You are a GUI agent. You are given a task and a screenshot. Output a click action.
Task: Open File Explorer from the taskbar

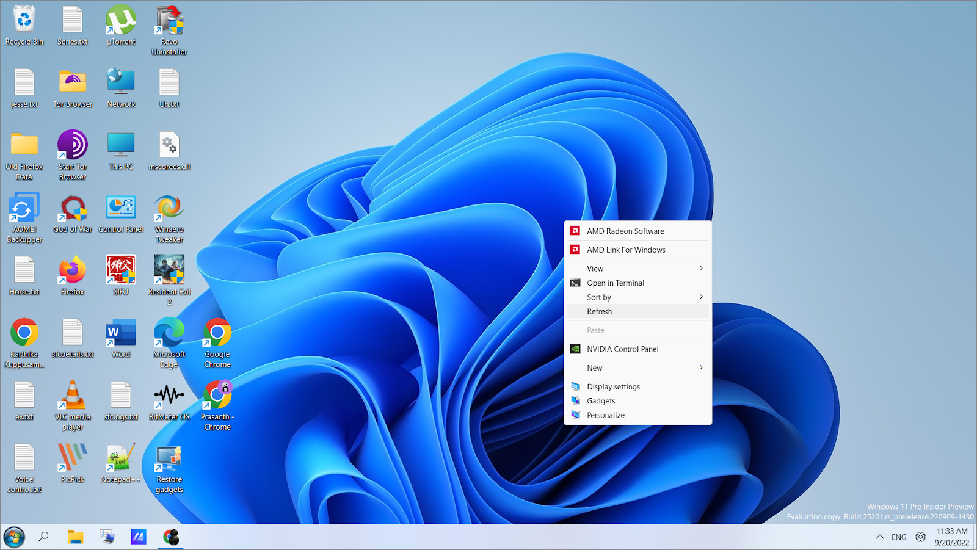click(x=76, y=537)
